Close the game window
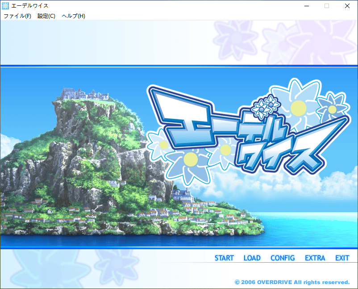Image resolution: width=358 pixels, height=289 pixels. click(x=347, y=6)
